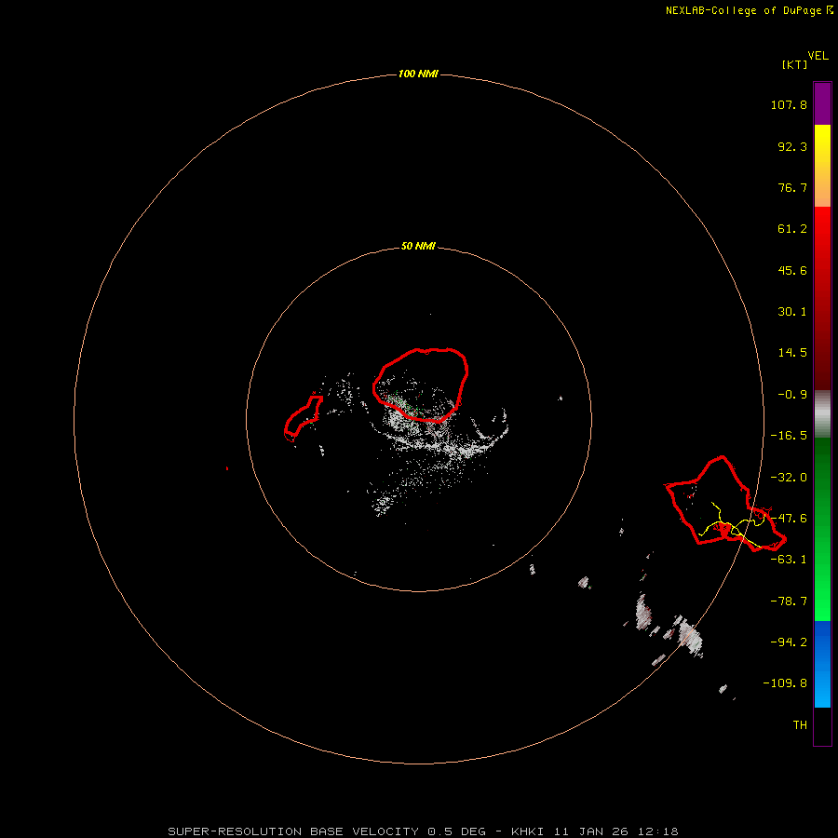The height and width of the screenshot is (838, 838).
Task: Click the VEL label above color scale
Action: [x=818, y=56]
